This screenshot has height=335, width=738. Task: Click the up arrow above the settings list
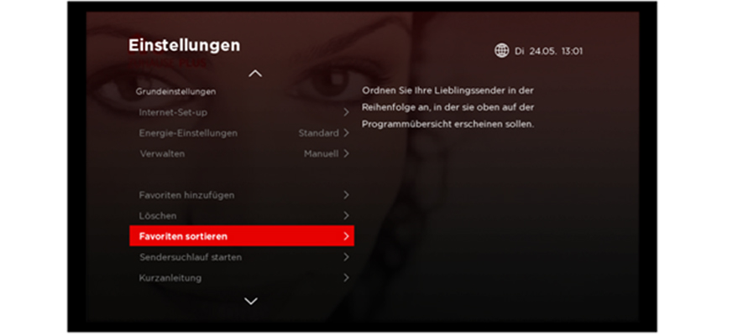tap(255, 73)
